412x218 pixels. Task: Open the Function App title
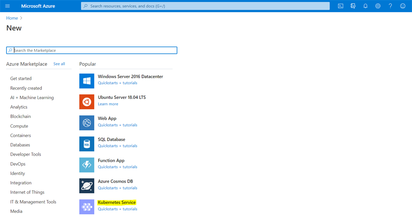pos(111,160)
